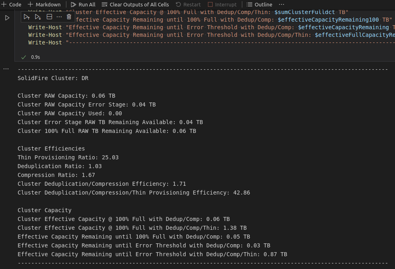The height and width of the screenshot is (269, 395).
Task: Click code line ending in $effectiveCapacityRemaining
Action: (x=211, y=28)
